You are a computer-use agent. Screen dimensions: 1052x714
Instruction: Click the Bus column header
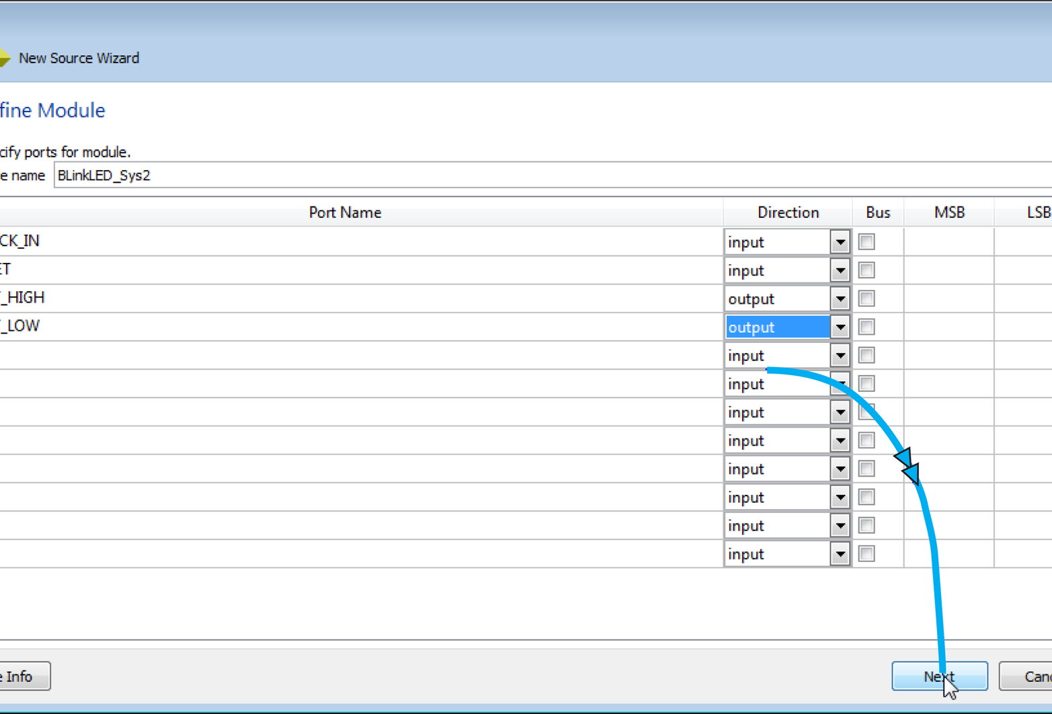click(x=878, y=212)
